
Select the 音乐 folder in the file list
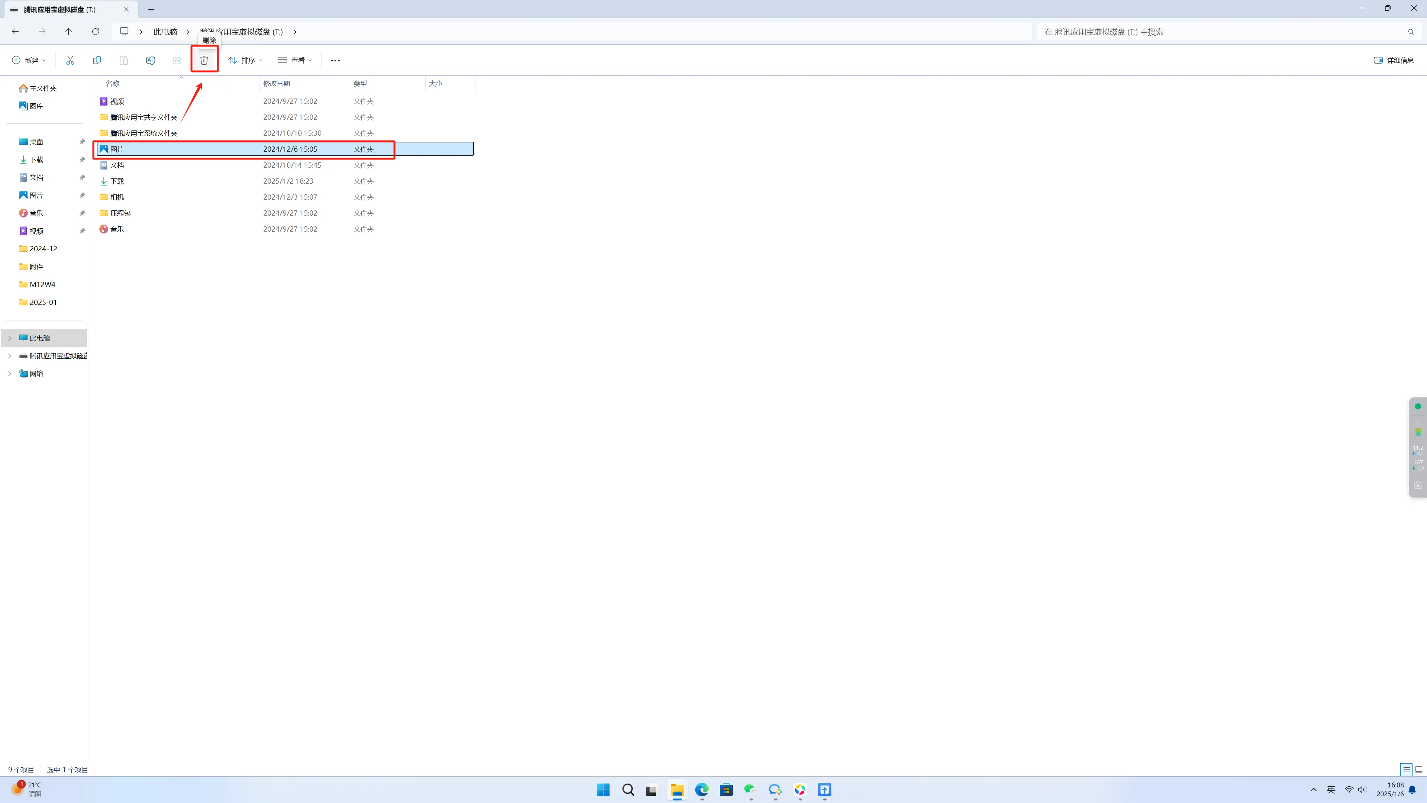(285, 229)
